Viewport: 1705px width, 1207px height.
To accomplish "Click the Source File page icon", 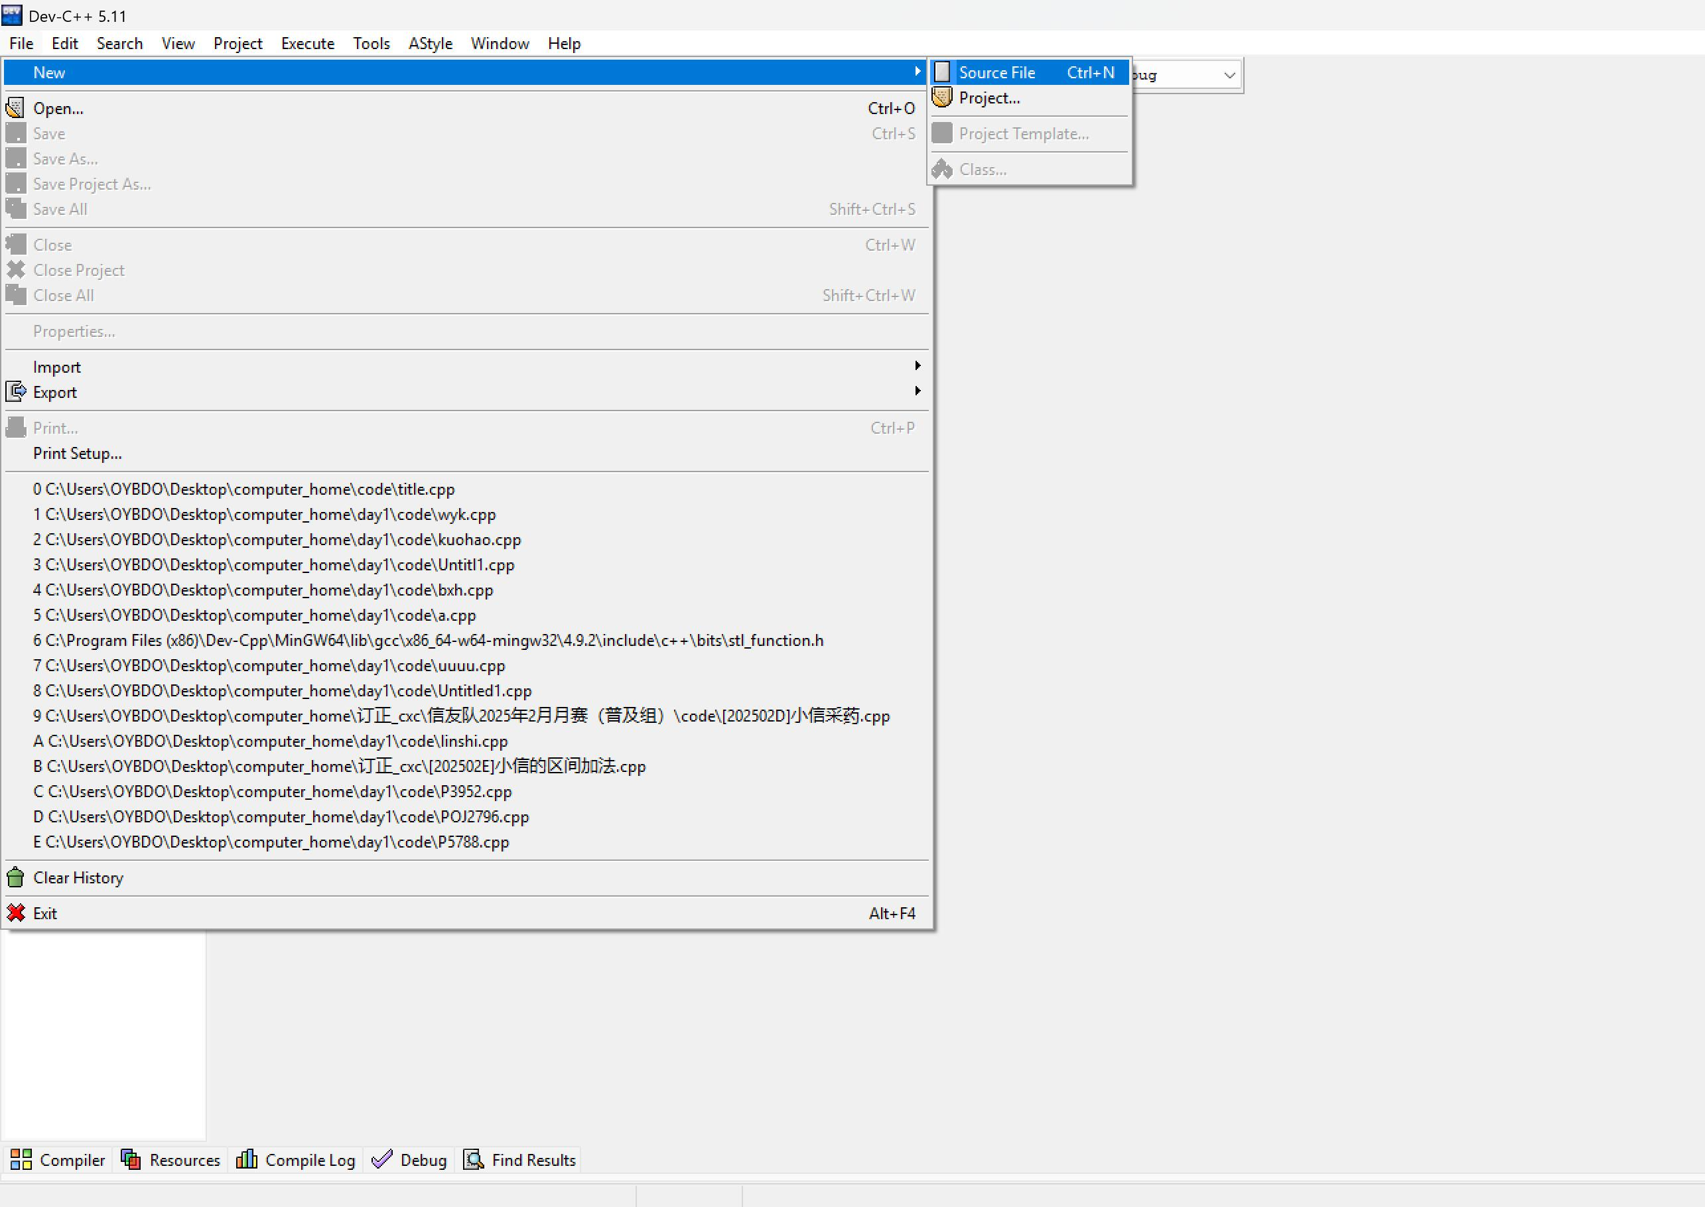I will point(942,72).
